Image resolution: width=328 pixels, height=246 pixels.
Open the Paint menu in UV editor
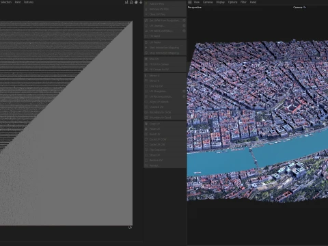(18, 2)
